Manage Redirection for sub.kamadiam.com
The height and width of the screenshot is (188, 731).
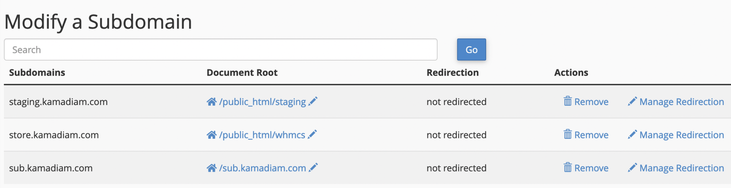681,168
